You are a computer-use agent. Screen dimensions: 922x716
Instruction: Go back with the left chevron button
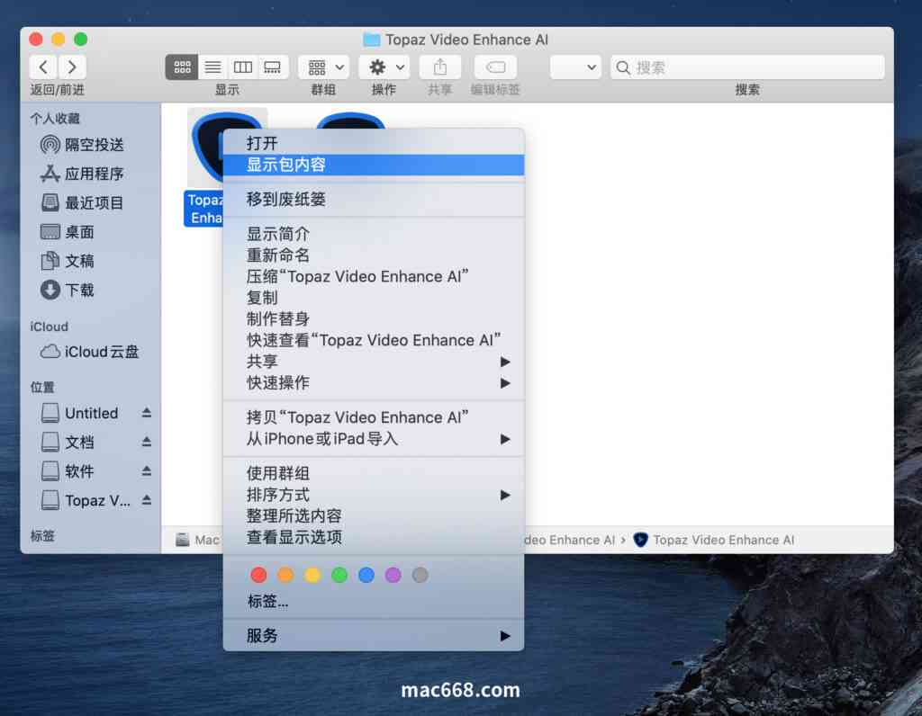click(43, 67)
